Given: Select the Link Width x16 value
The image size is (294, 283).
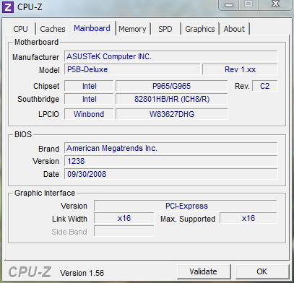Looking at the screenshot, I should pyautogui.click(x=124, y=219).
